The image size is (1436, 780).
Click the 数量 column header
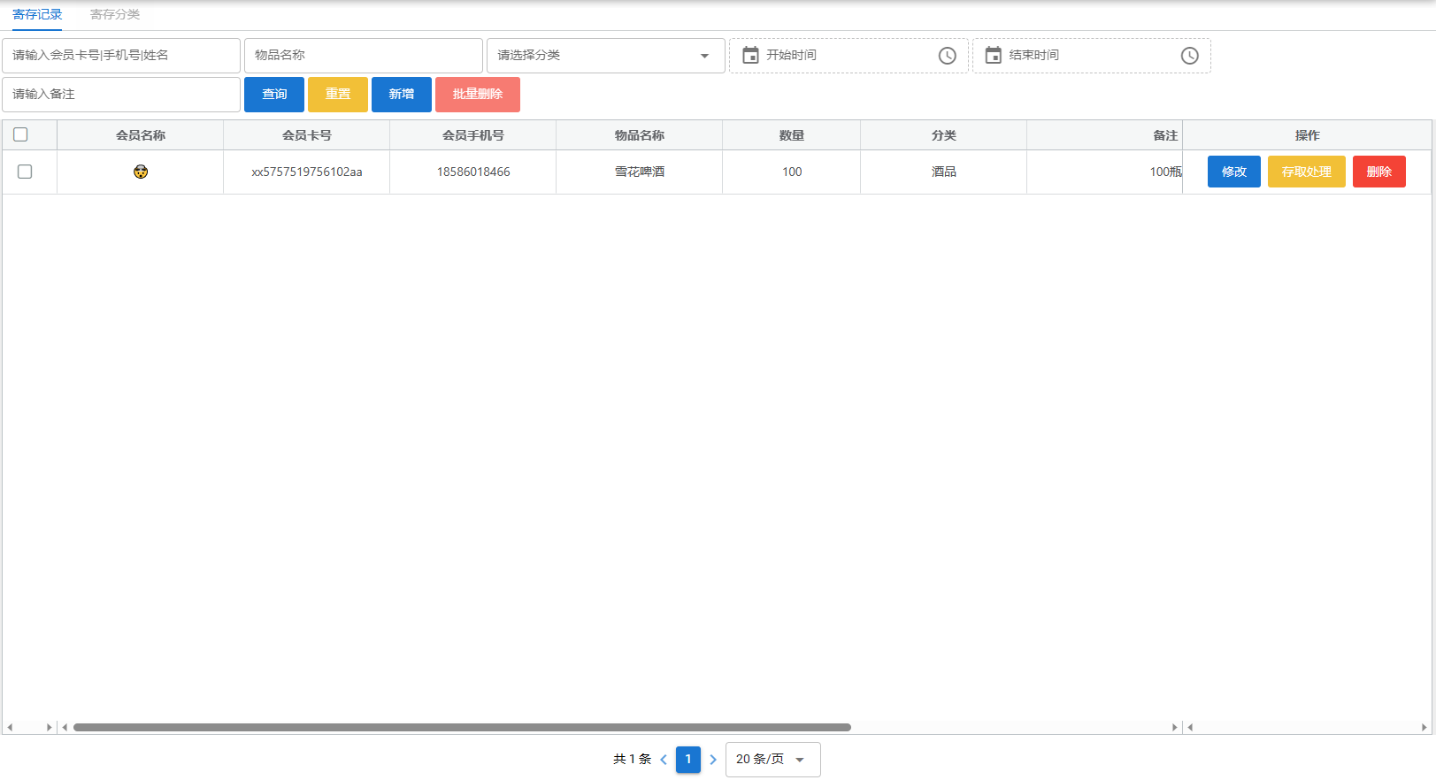(792, 135)
